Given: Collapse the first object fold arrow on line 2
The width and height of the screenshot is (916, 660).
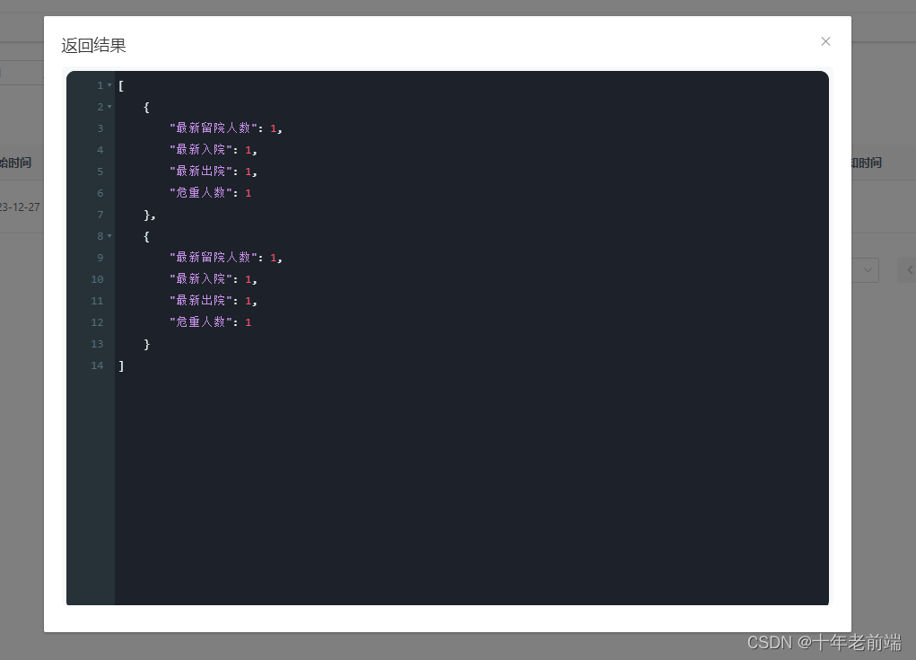Looking at the screenshot, I should (x=109, y=107).
